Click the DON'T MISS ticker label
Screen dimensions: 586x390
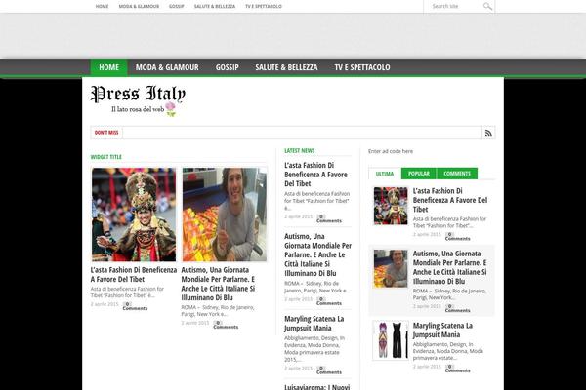106,133
